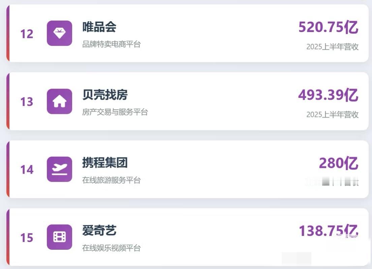Click the 280亿 revenue figure
Viewport: 372px width, 269px height.
[x=338, y=163]
